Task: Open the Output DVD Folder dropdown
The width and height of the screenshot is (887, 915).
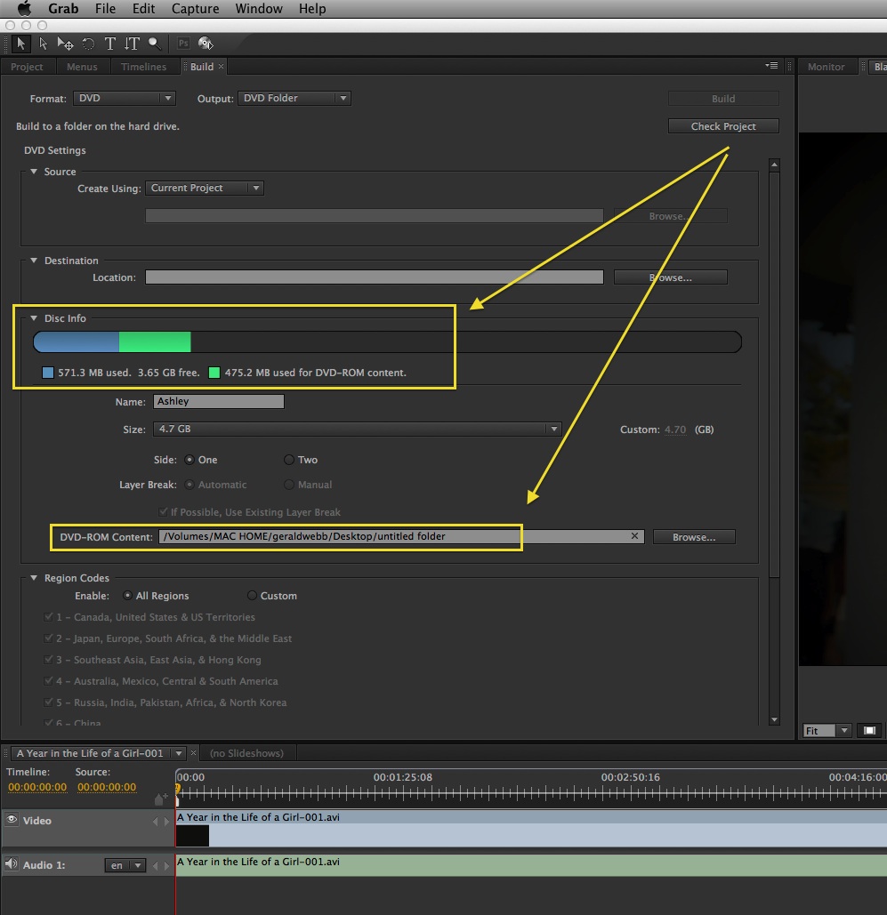Action: 294,98
